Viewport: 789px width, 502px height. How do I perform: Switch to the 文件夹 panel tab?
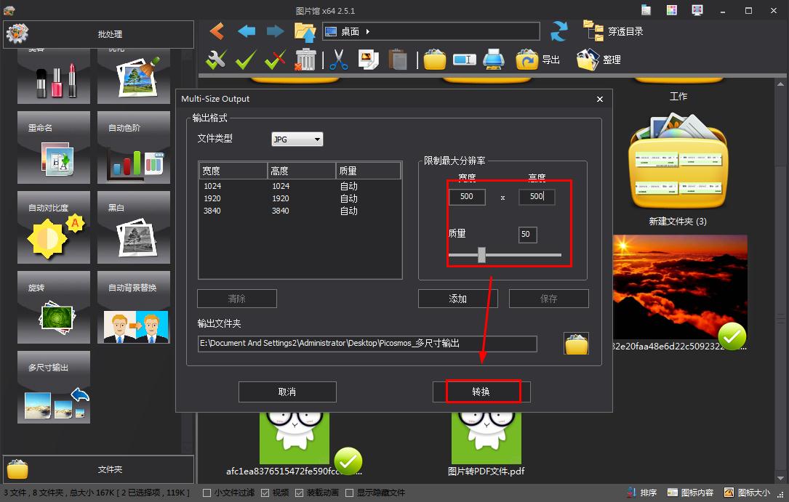tap(99, 469)
